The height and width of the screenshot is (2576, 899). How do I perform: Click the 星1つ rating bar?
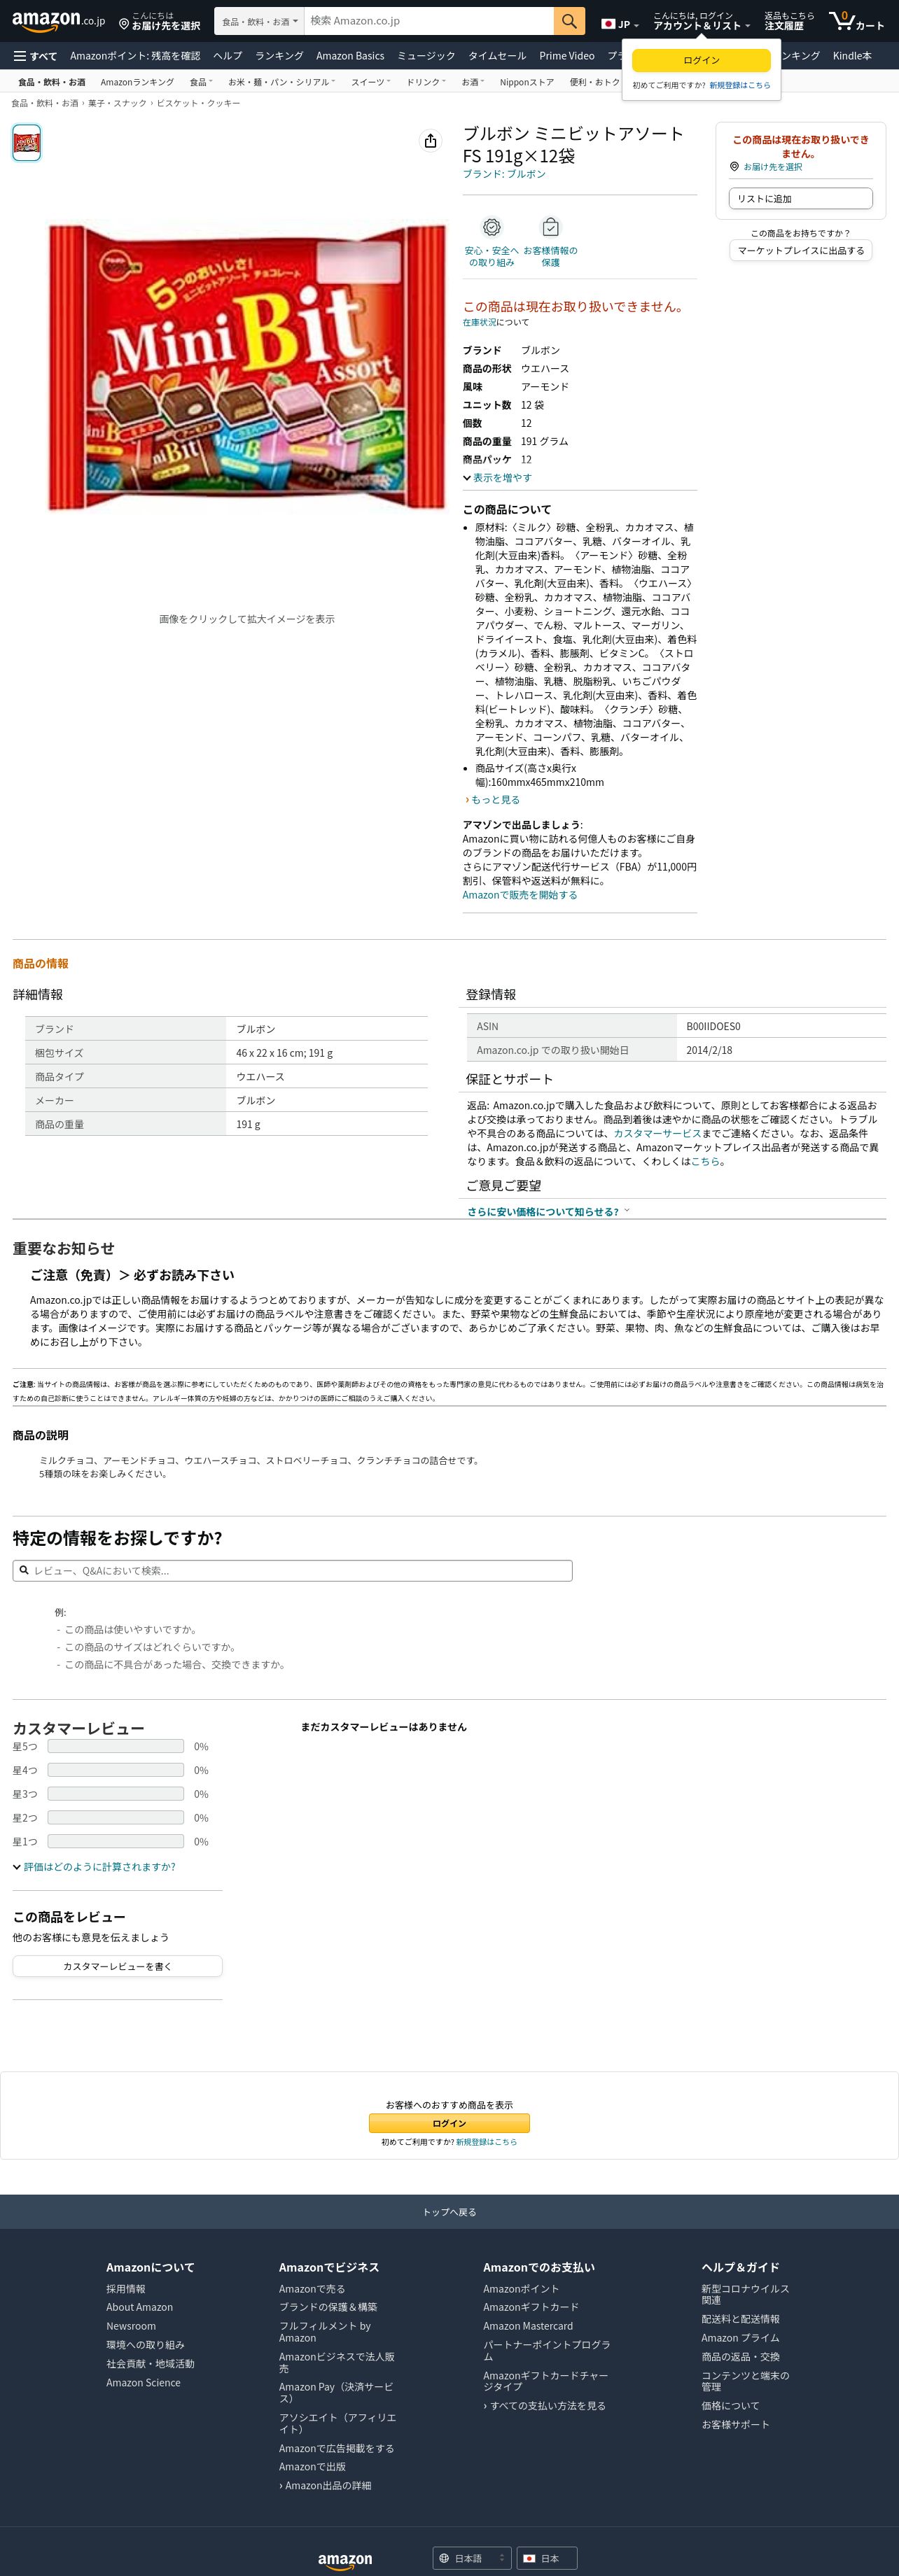[x=115, y=1841]
